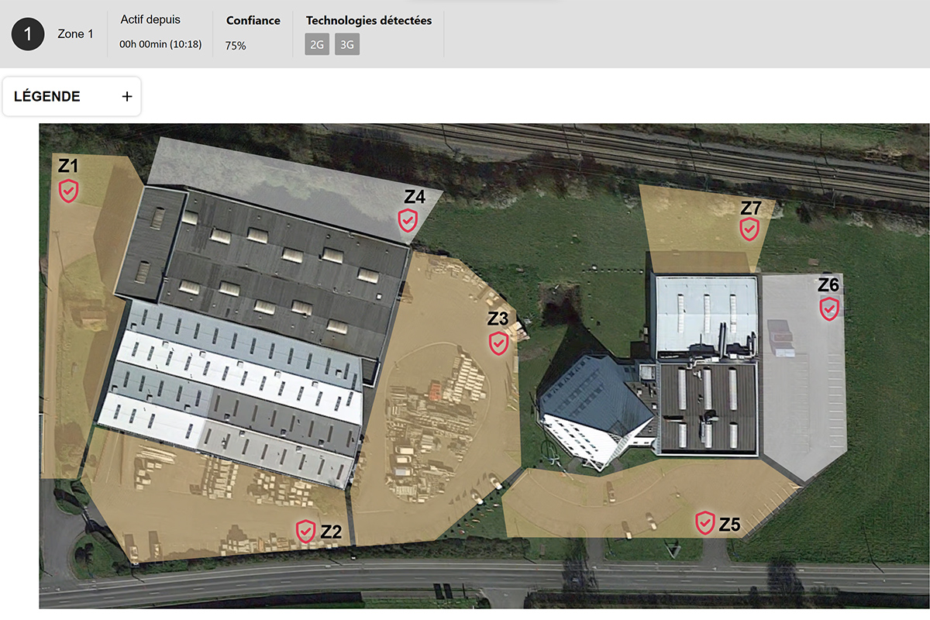930x620 pixels.
Task: Click the 00h 00min (10:18) active time
Action: (x=160, y=45)
